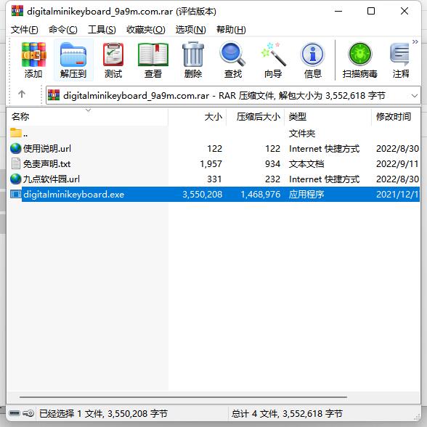Sort by Packed Size (压缩后大小) header
The width and height of the screenshot is (427, 427).
tap(256, 116)
